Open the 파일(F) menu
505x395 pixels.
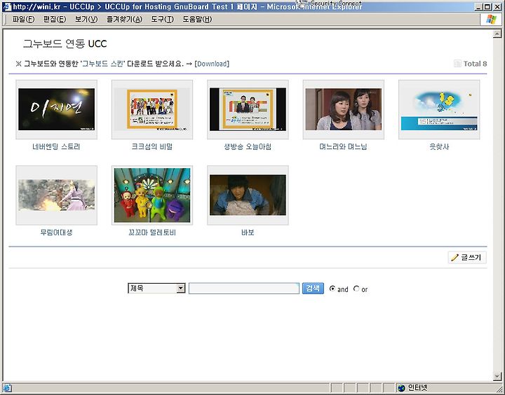coord(23,20)
